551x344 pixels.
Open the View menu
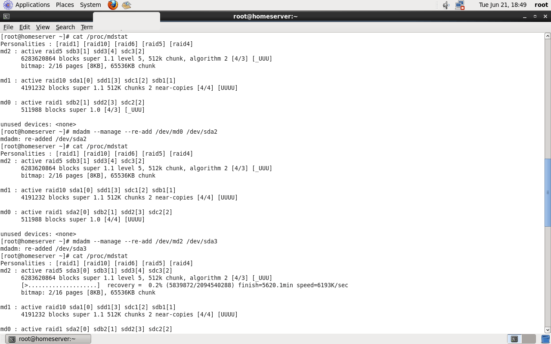coord(43,27)
